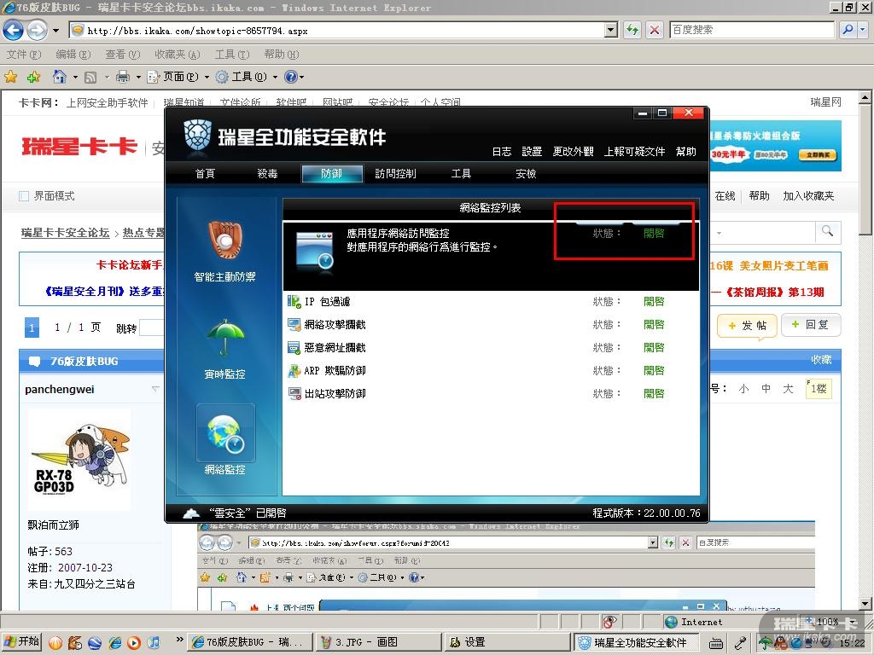
Task: Click the 惡意網址攔截 row icon
Action: [x=294, y=348]
